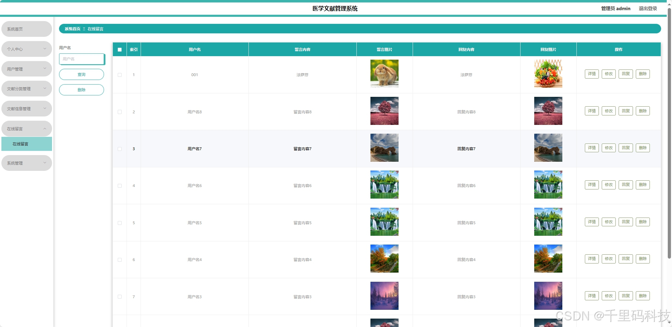Edit 用户名3 message with 修改
Image resolution: width=672 pixels, height=327 pixels.
pyautogui.click(x=609, y=296)
